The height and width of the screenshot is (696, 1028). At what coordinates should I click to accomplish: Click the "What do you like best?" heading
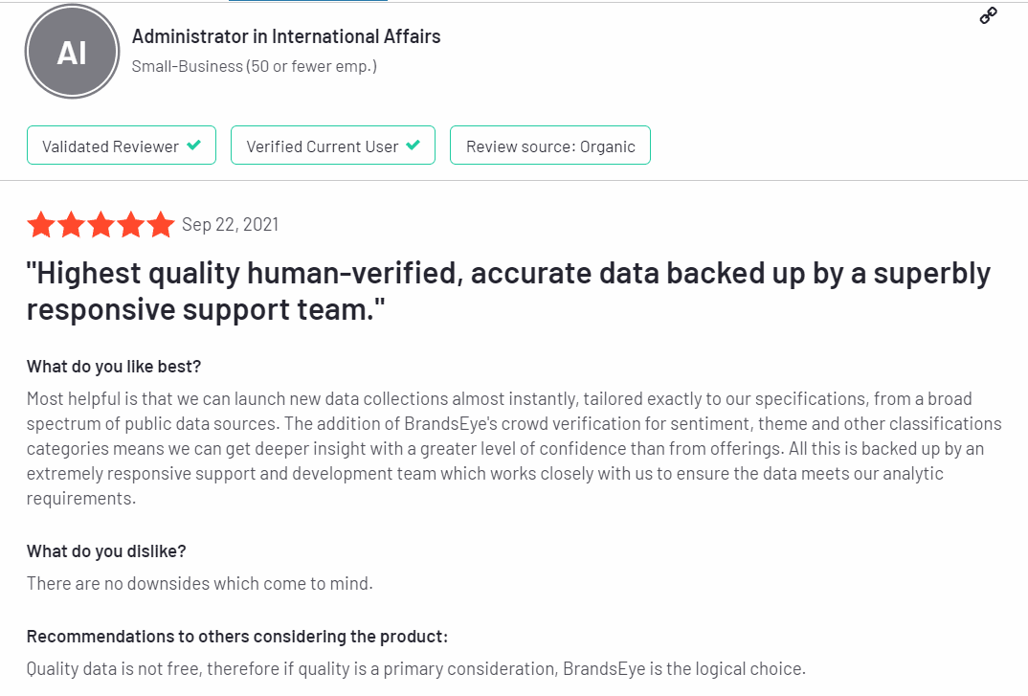[113, 367]
